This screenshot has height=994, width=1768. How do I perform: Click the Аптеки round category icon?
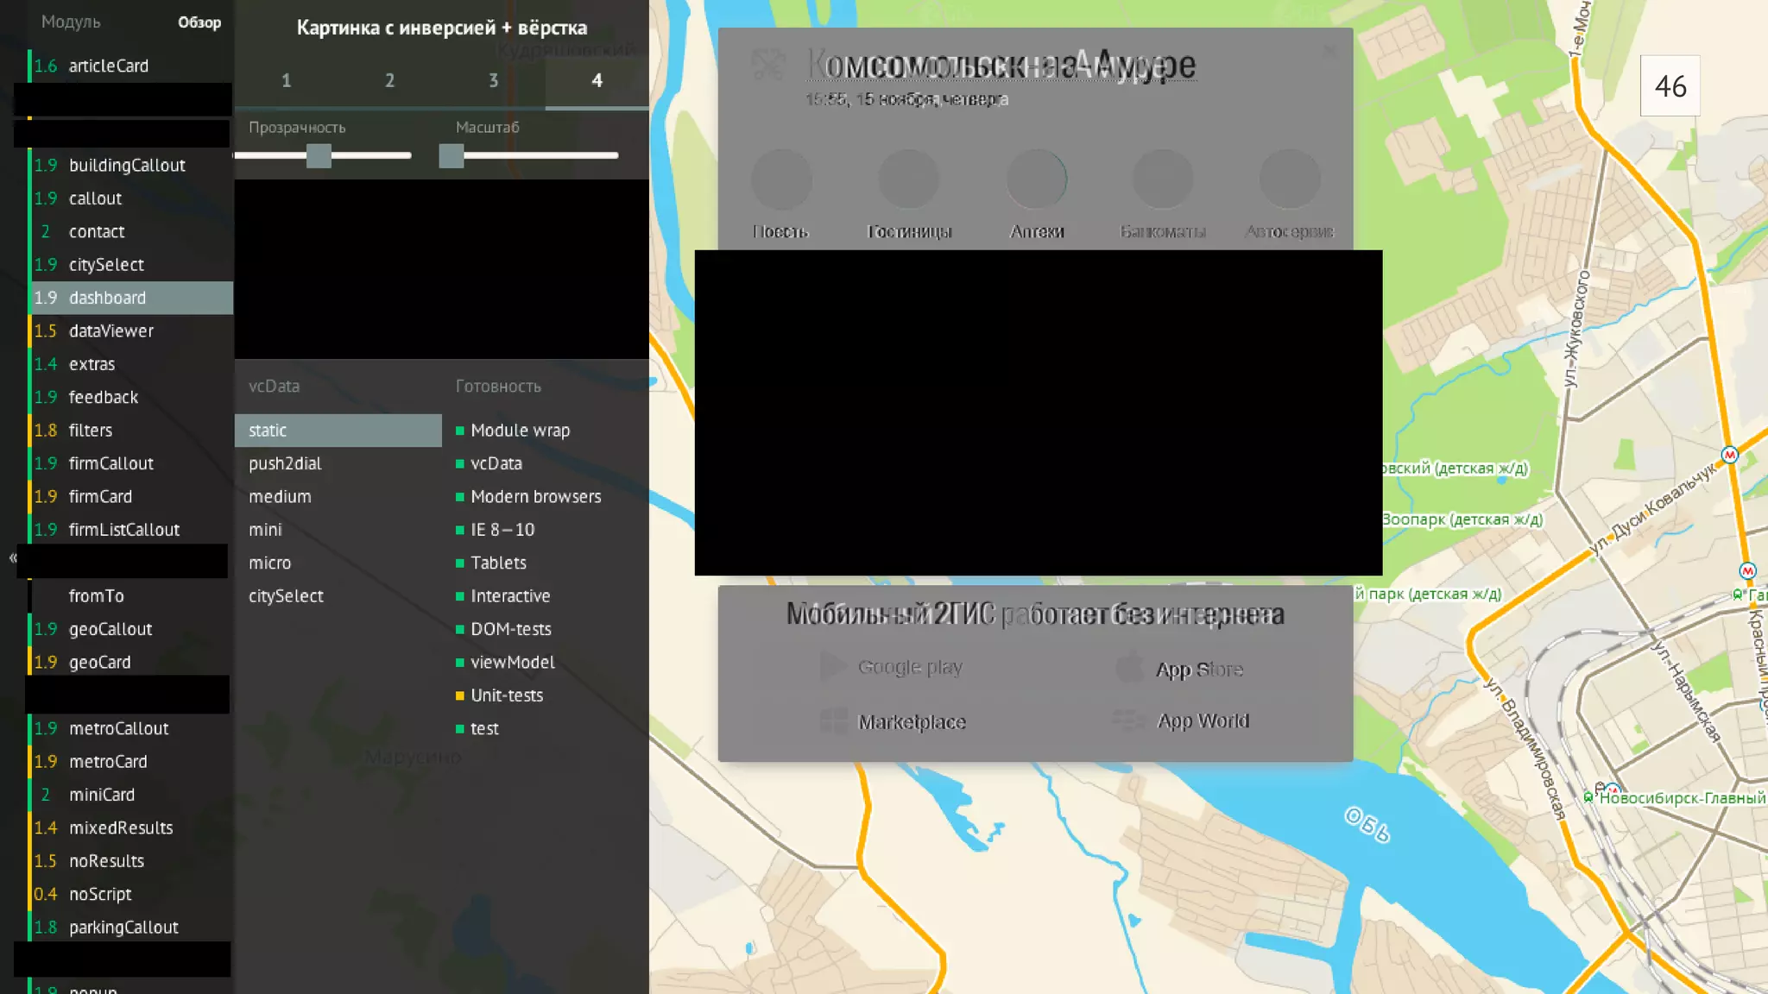[1036, 179]
